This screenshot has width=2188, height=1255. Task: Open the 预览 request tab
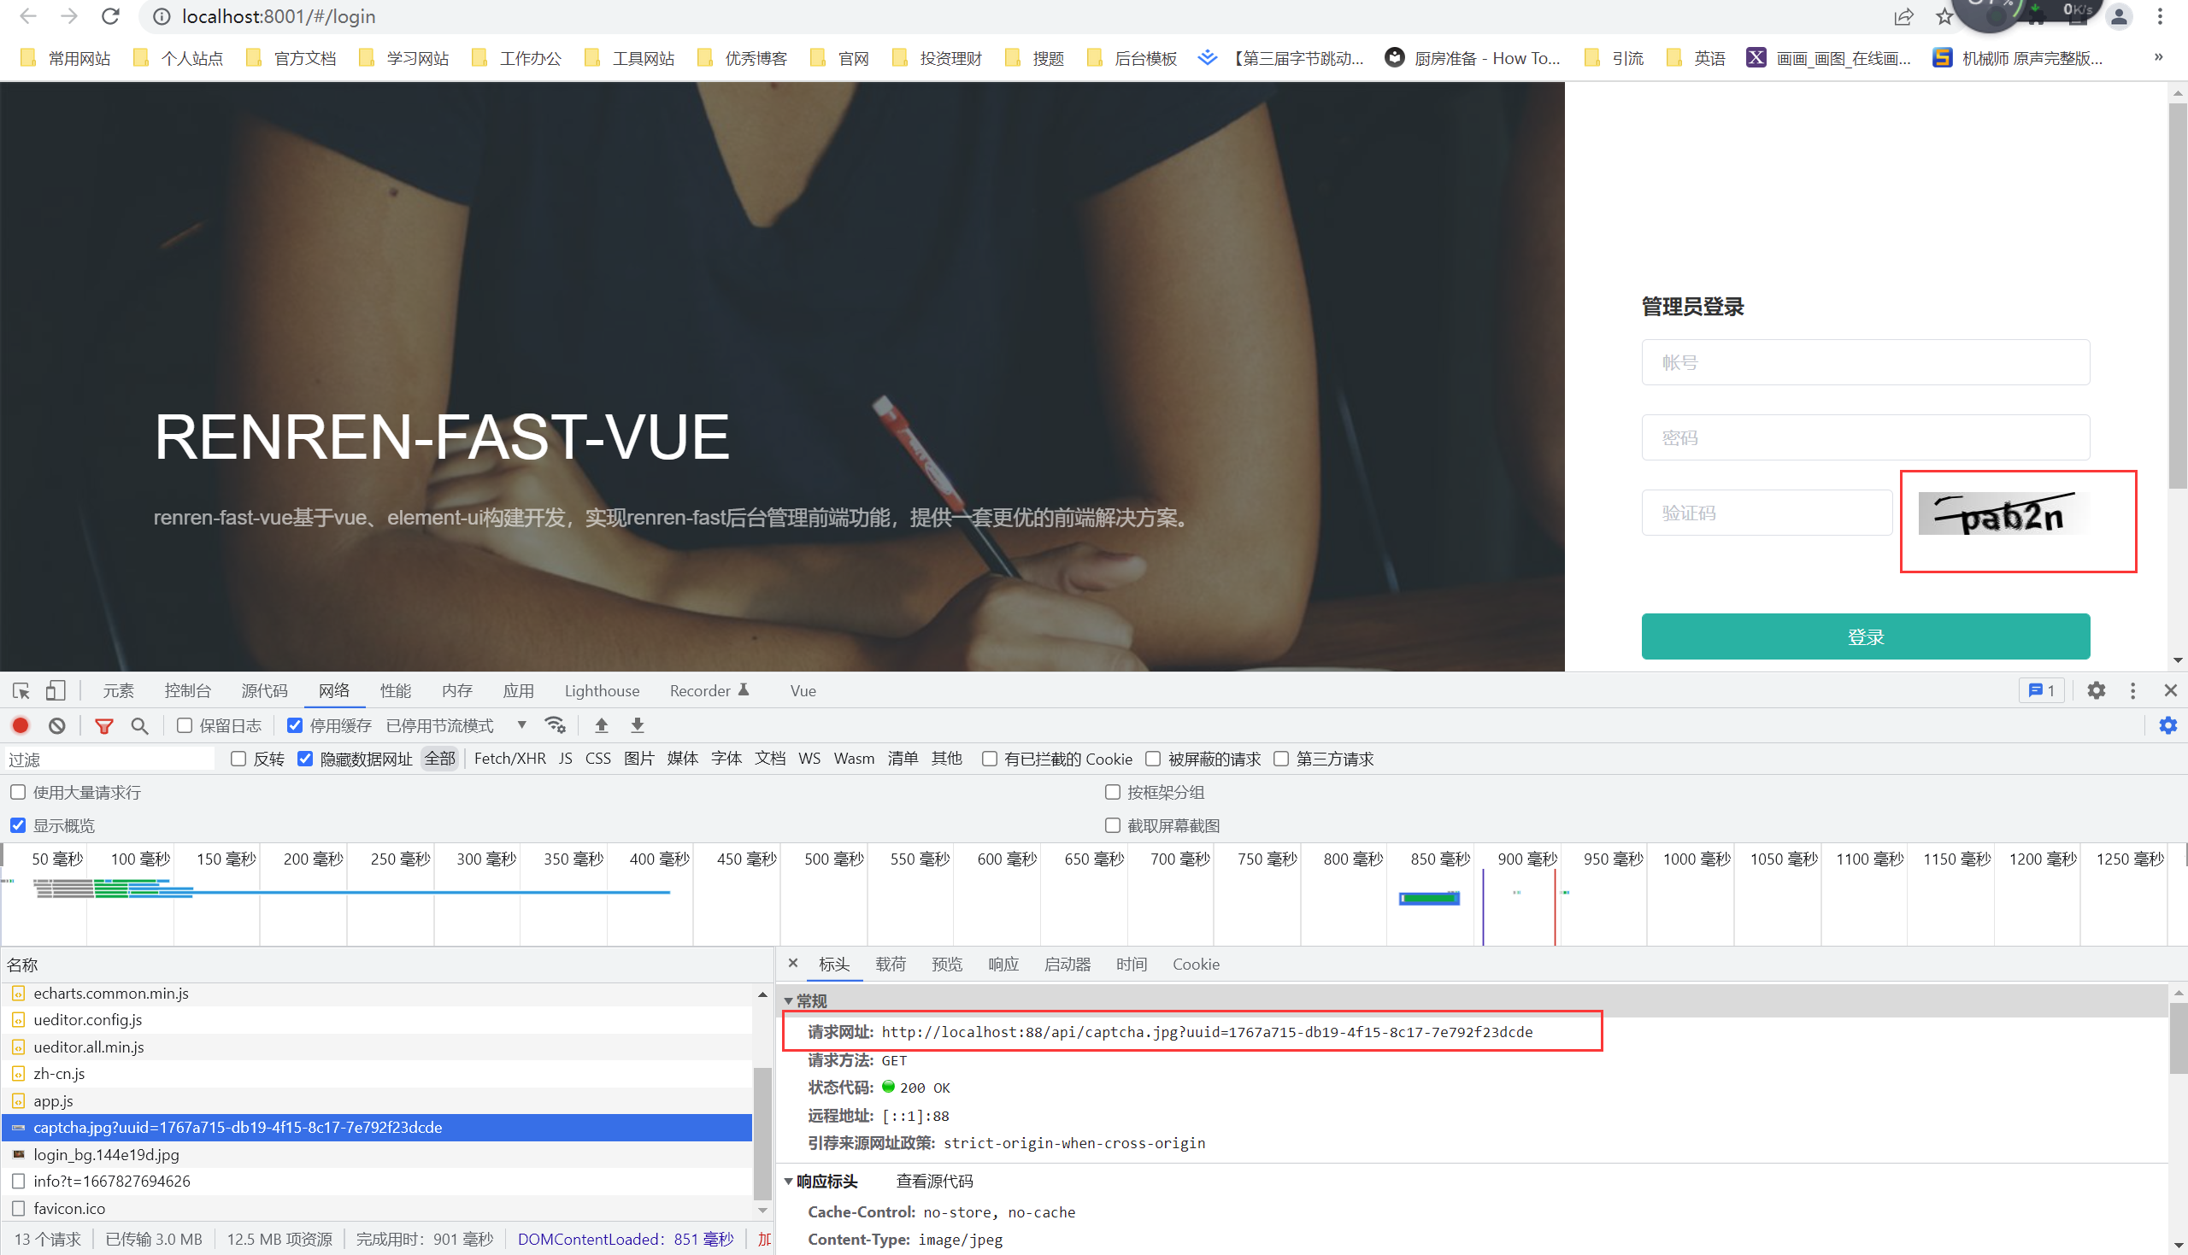click(947, 964)
